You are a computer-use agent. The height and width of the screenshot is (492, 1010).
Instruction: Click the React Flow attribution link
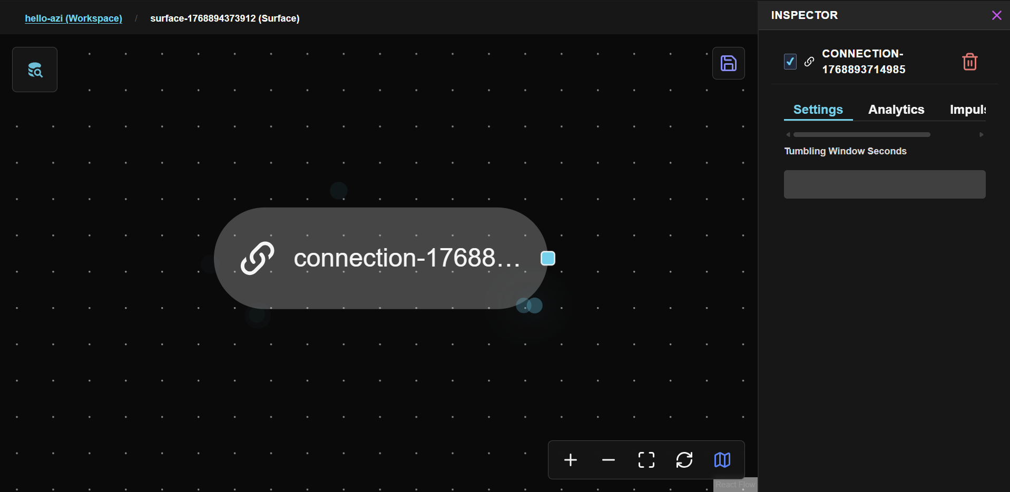click(x=735, y=485)
